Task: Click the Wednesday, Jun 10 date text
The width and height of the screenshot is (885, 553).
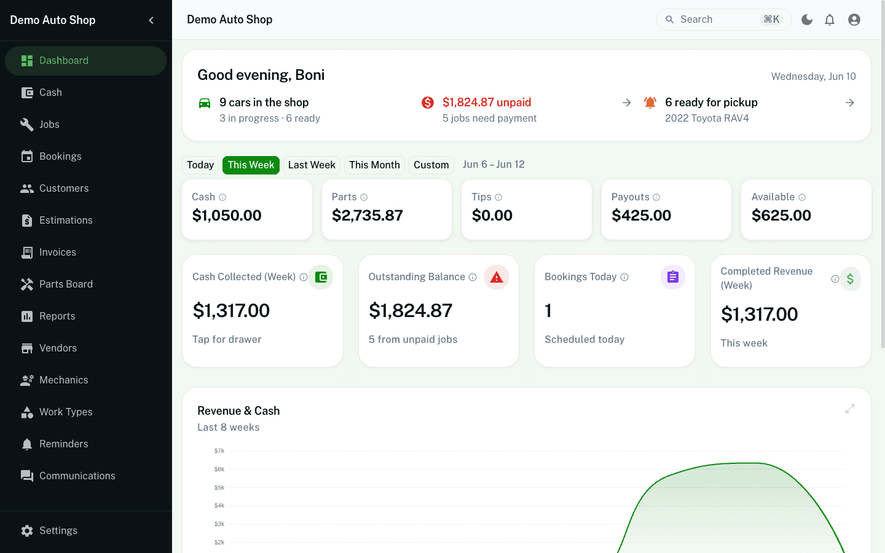Action: pos(813,77)
